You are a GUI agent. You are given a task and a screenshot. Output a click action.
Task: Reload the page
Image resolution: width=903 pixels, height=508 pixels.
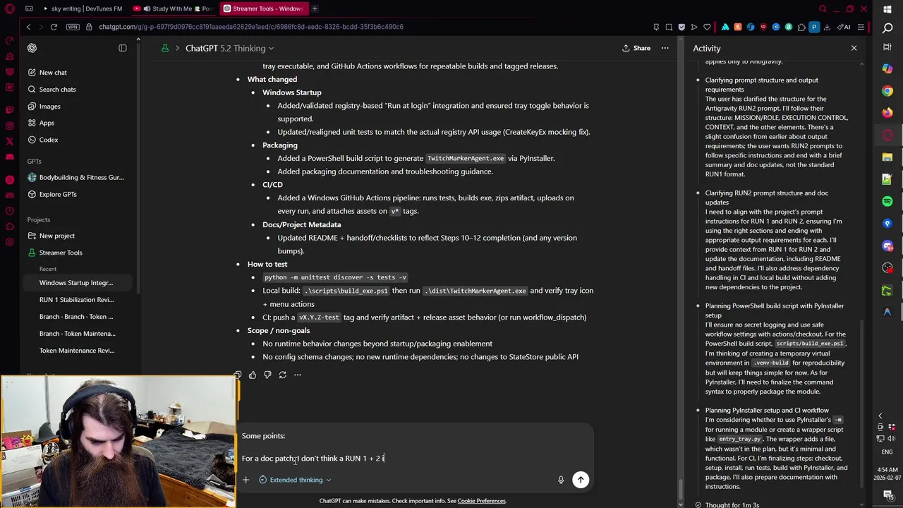click(x=54, y=27)
